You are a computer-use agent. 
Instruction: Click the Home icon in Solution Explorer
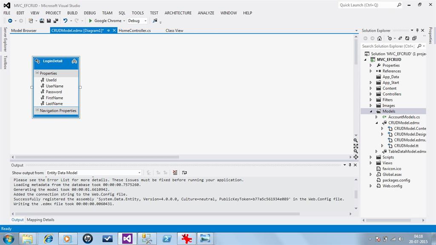coord(379,38)
